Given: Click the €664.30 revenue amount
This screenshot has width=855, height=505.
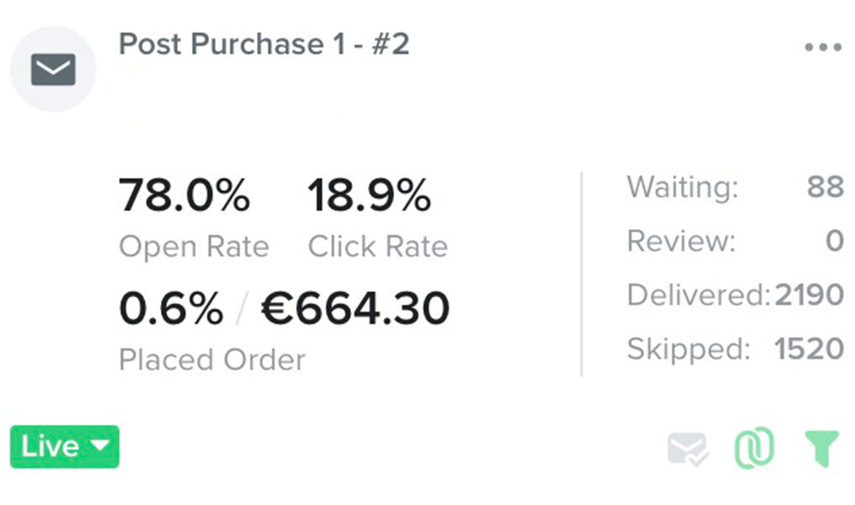Looking at the screenshot, I should pyautogui.click(x=355, y=309).
